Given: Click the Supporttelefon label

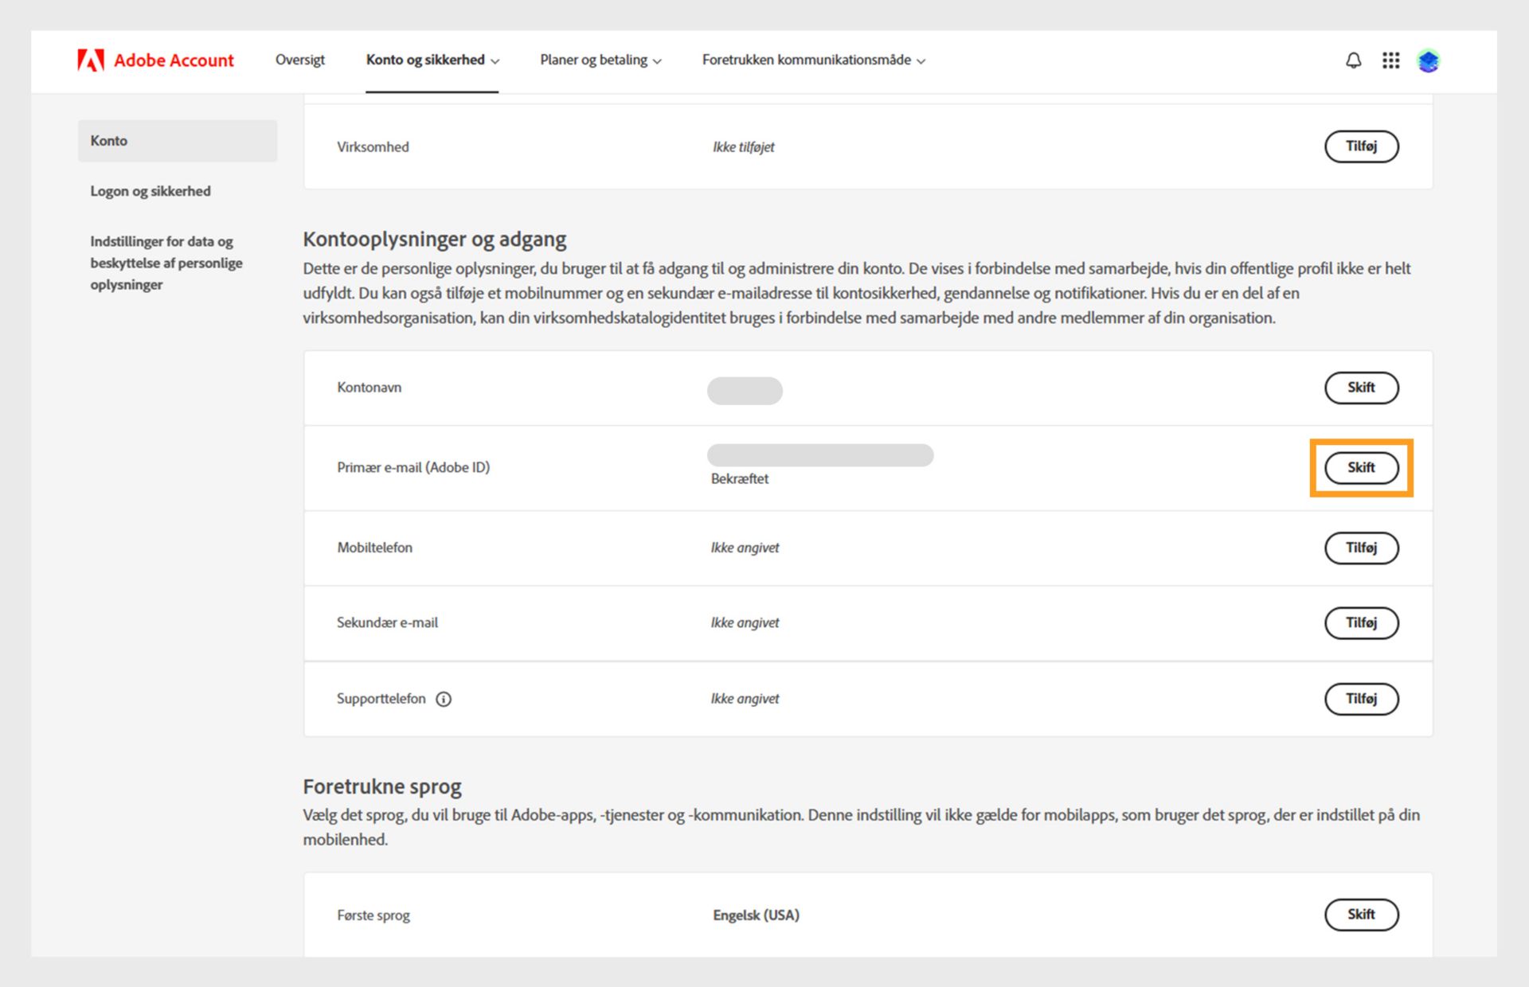Looking at the screenshot, I should pos(381,699).
